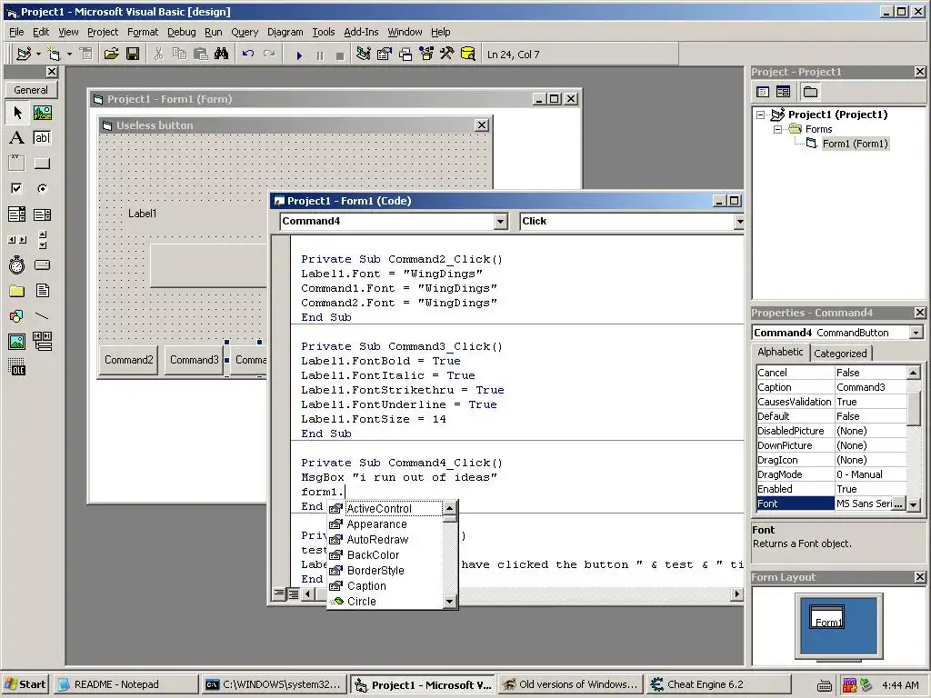The height and width of the screenshot is (698, 931).
Task: Open the Command4 object dropdown in code window
Action: (x=501, y=222)
